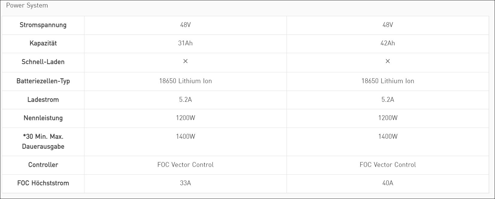Select the Ladestrom row label

(43, 100)
